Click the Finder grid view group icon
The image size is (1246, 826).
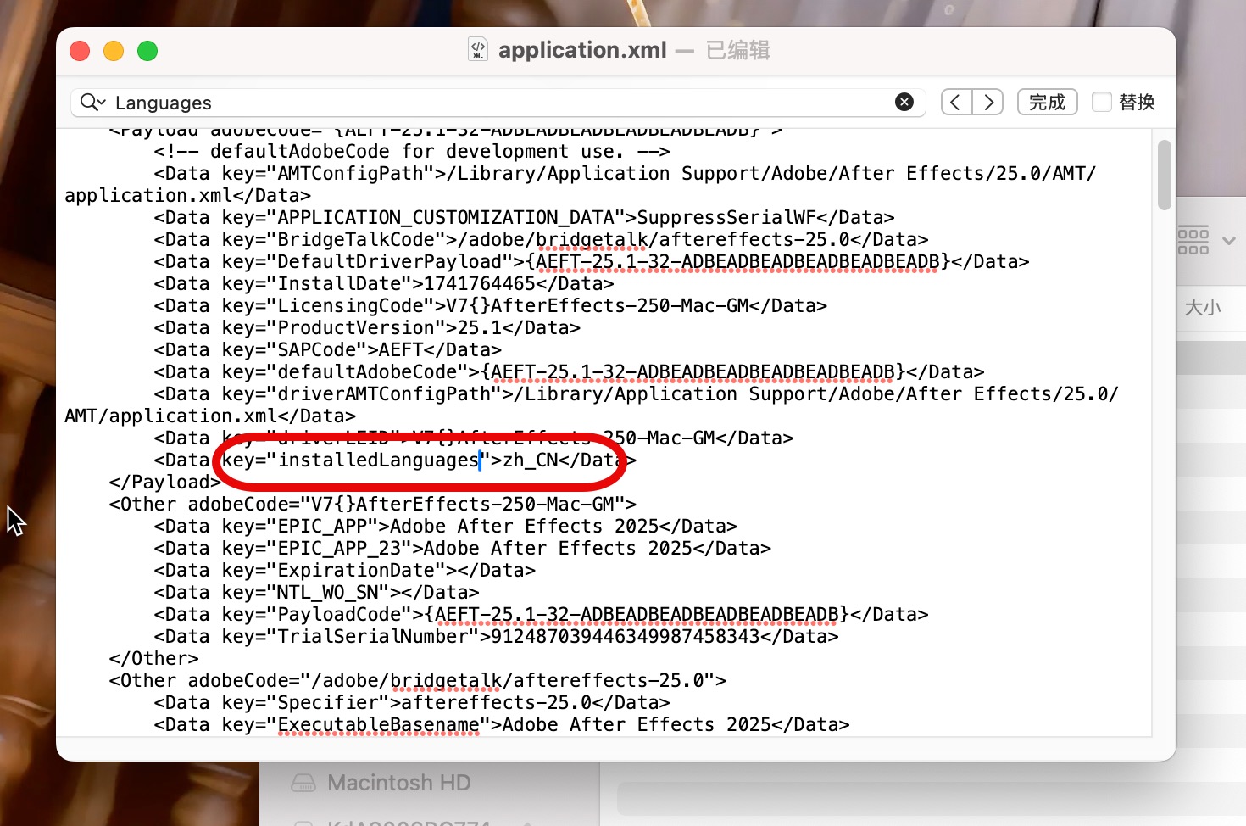[1193, 241]
